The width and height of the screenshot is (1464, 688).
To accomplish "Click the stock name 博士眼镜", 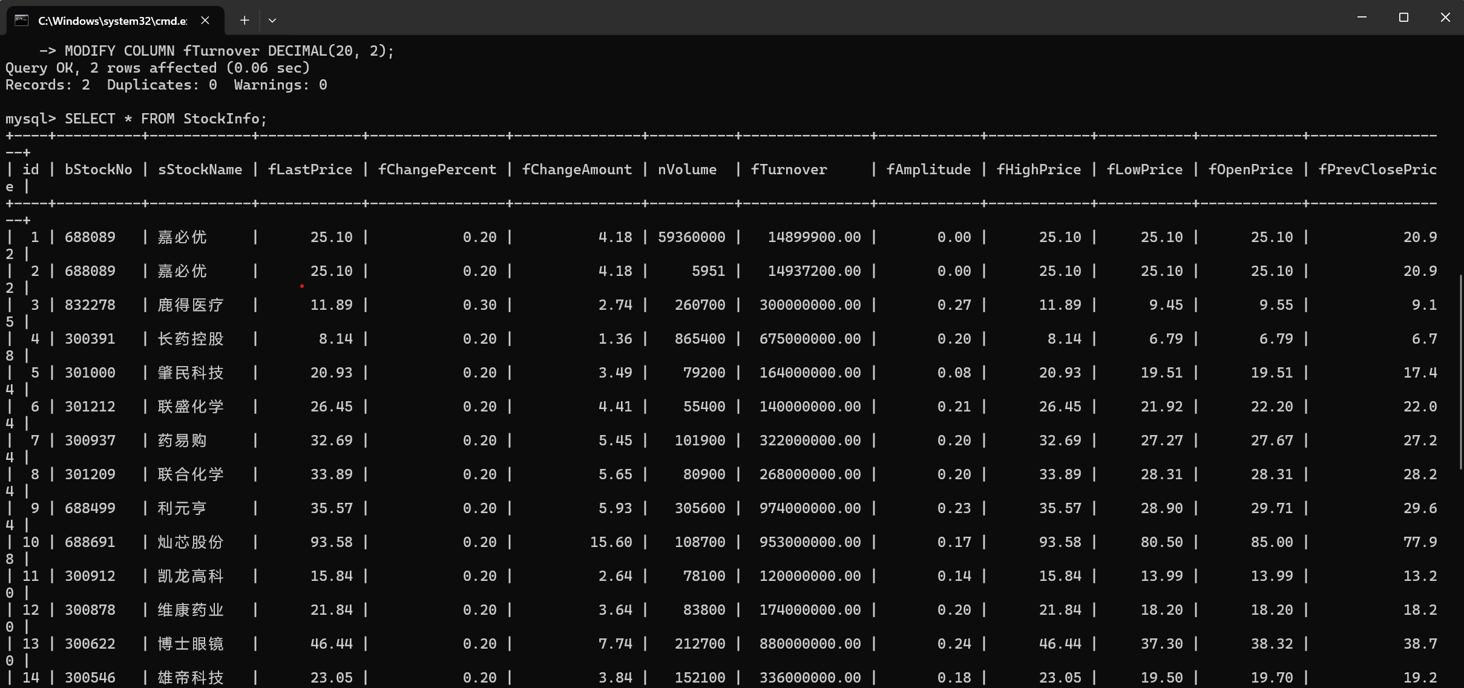I will pos(191,644).
